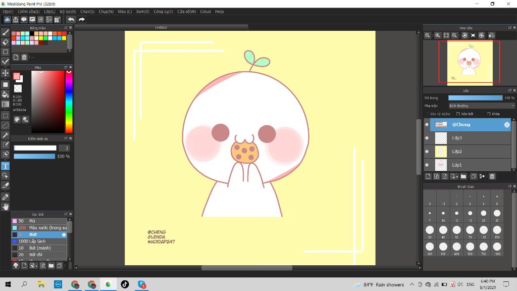Add a new layer folder
Screen dimensions: 517x291
click(463, 176)
